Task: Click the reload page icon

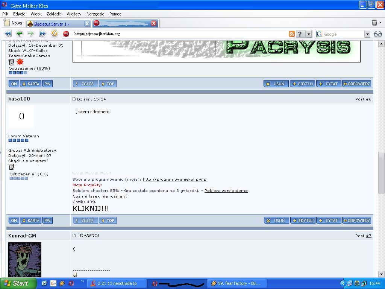Action: (x=55, y=34)
